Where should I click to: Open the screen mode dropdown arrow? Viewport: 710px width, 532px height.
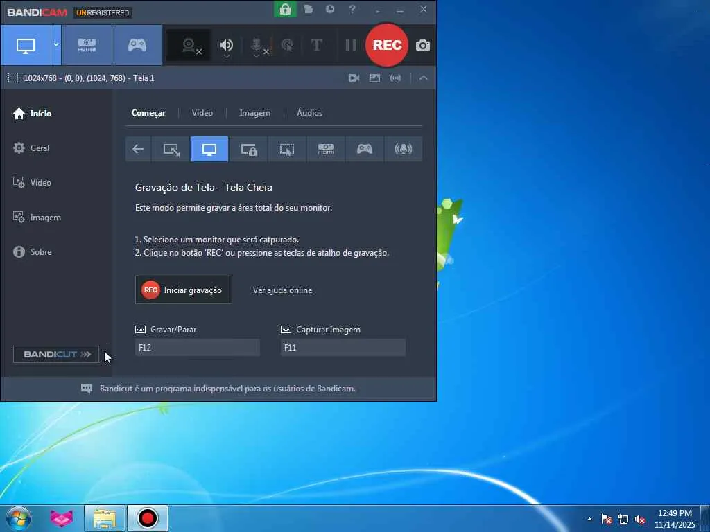pos(56,45)
